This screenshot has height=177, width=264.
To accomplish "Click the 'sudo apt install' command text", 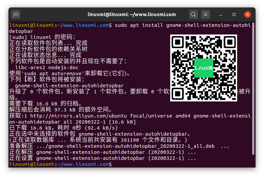I will click(139, 25).
